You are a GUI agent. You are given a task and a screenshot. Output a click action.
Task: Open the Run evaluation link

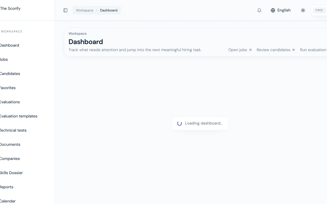(313, 50)
